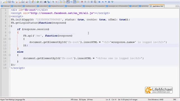Toggle INS insert mode in status bar
The width and height of the screenshot is (180, 101).
pyautogui.click(x=175, y=100)
